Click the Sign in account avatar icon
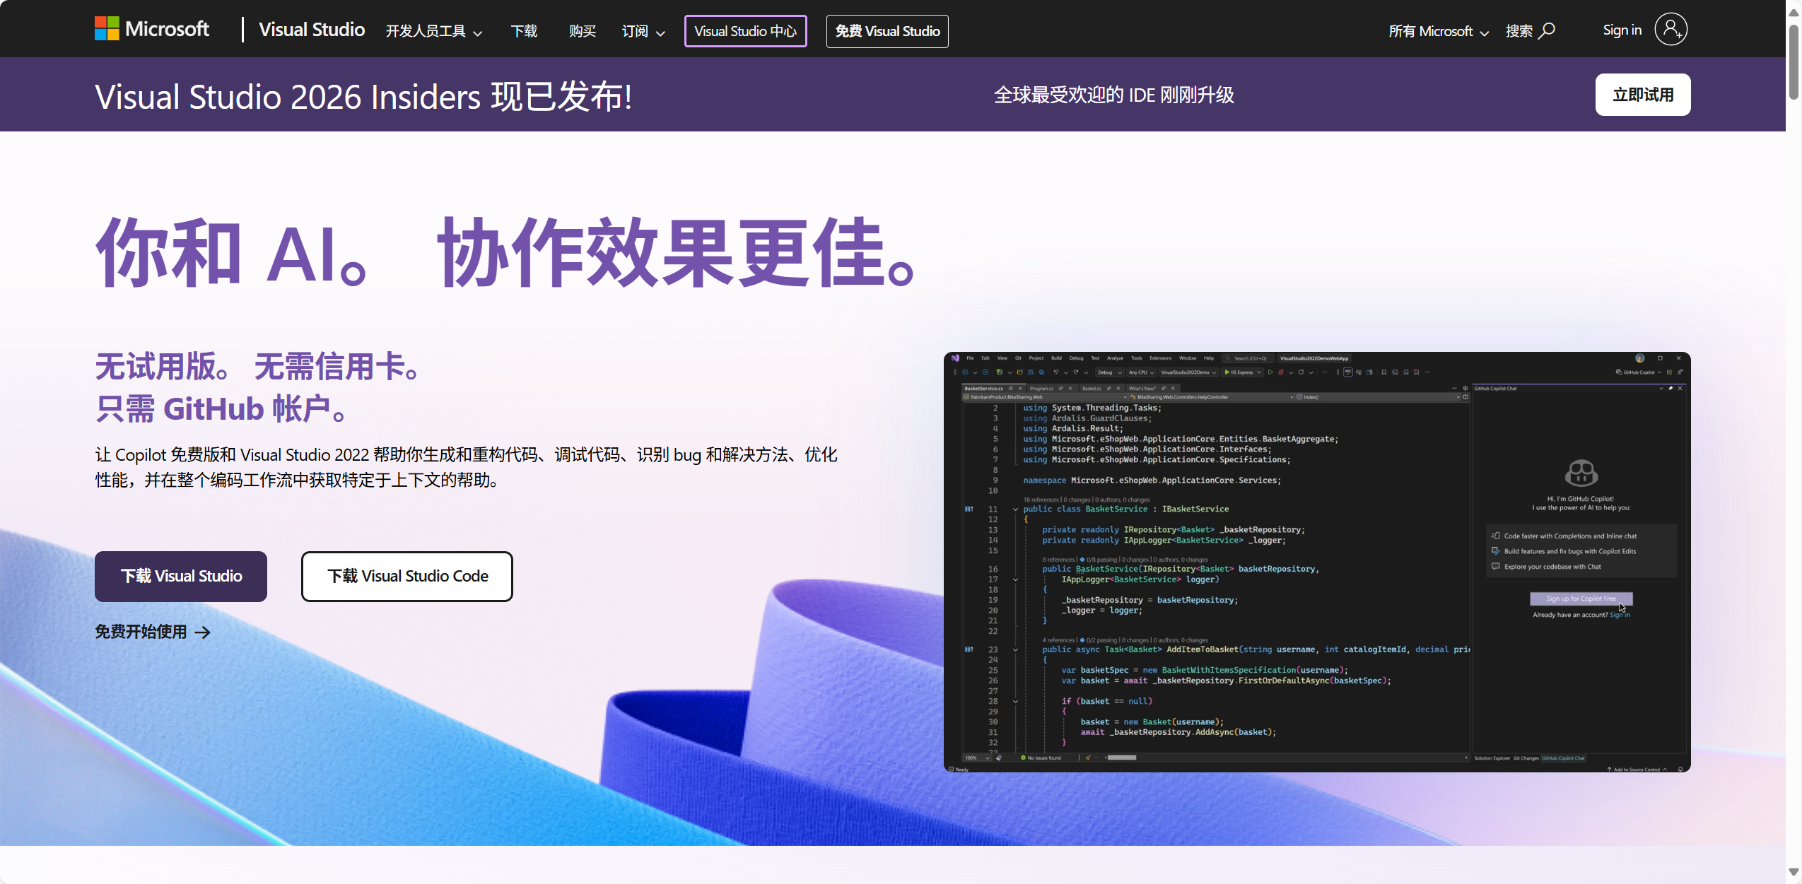 tap(1671, 30)
